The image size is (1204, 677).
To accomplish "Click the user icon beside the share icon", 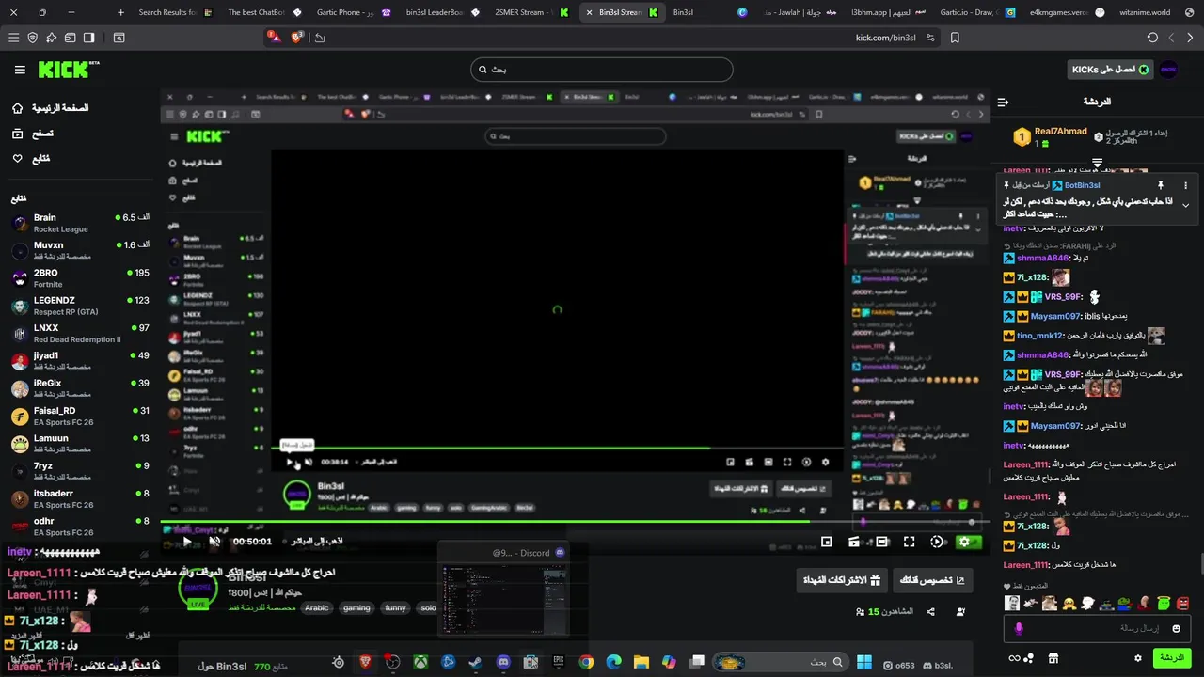I will pos(960,611).
